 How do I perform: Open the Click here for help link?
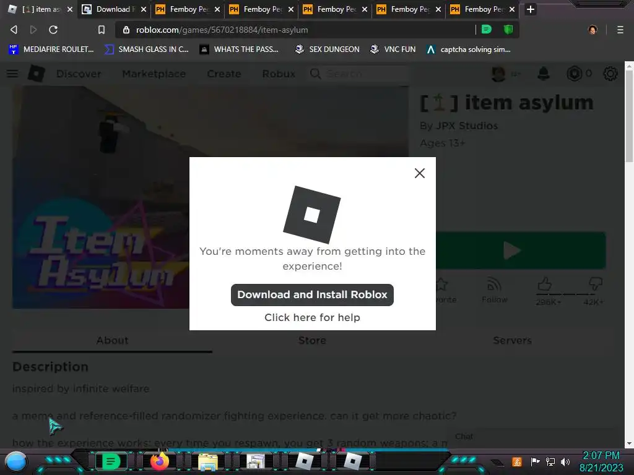[x=312, y=317]
